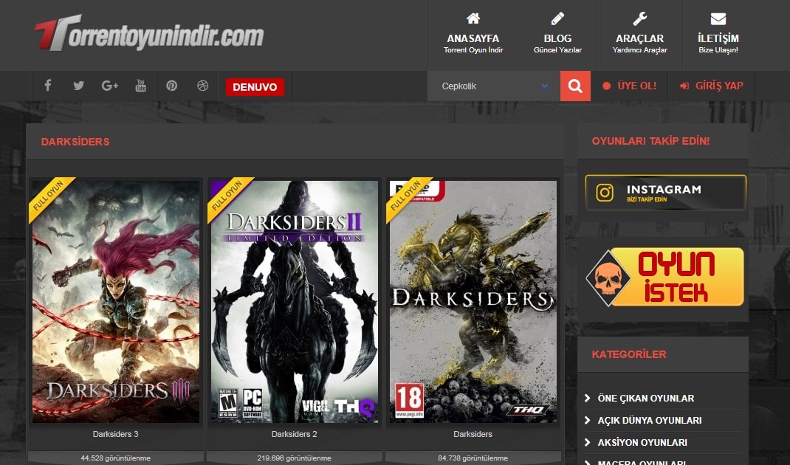Open AÇIK DÜNYA OYUNLARI category

pyautogui.click(x=650, y=420)
